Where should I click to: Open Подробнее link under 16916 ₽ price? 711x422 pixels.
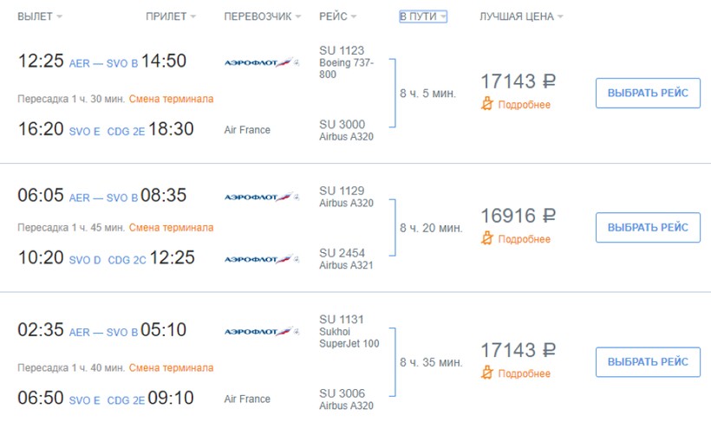coord(524,239)
